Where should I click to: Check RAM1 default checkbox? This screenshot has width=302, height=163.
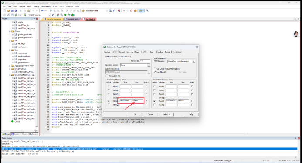(x=154, y=86)
